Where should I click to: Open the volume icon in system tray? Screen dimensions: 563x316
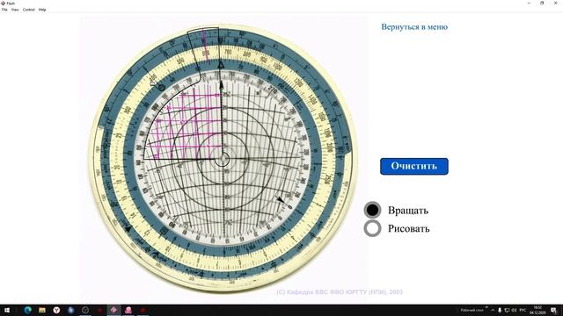[514, 310]
